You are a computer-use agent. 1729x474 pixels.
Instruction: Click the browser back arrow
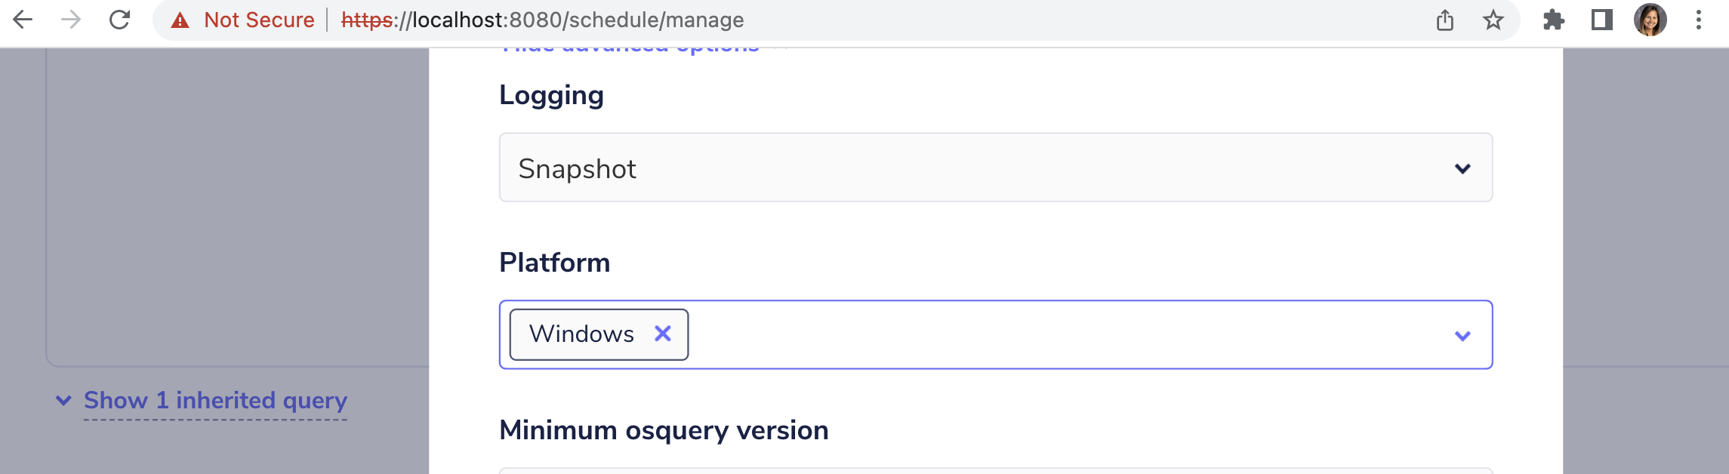pos(23,20)
